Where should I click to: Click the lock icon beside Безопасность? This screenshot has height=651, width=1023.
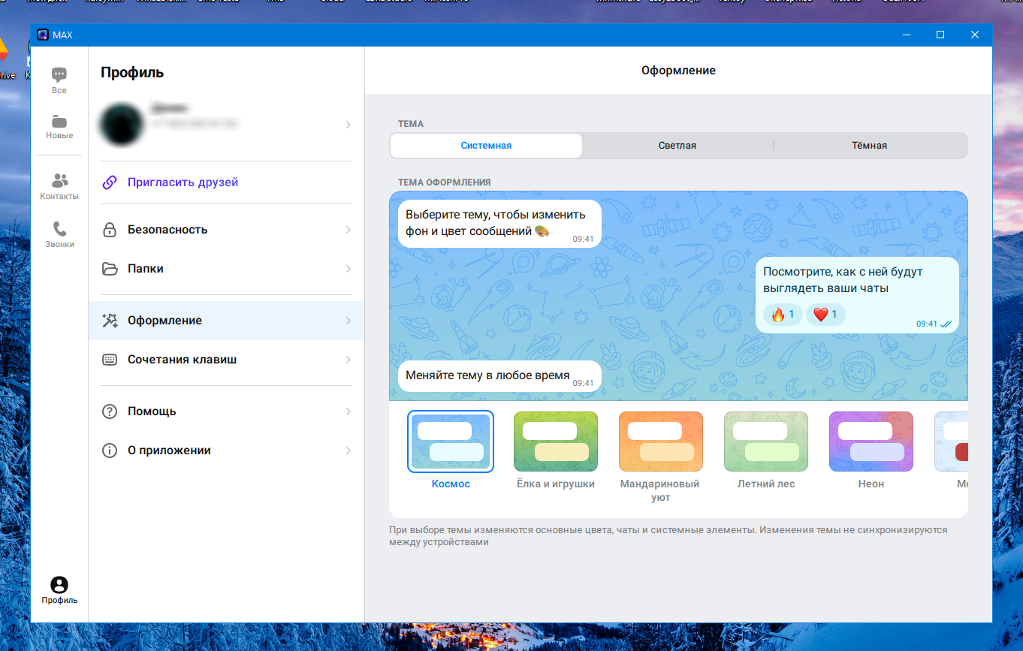110,230
